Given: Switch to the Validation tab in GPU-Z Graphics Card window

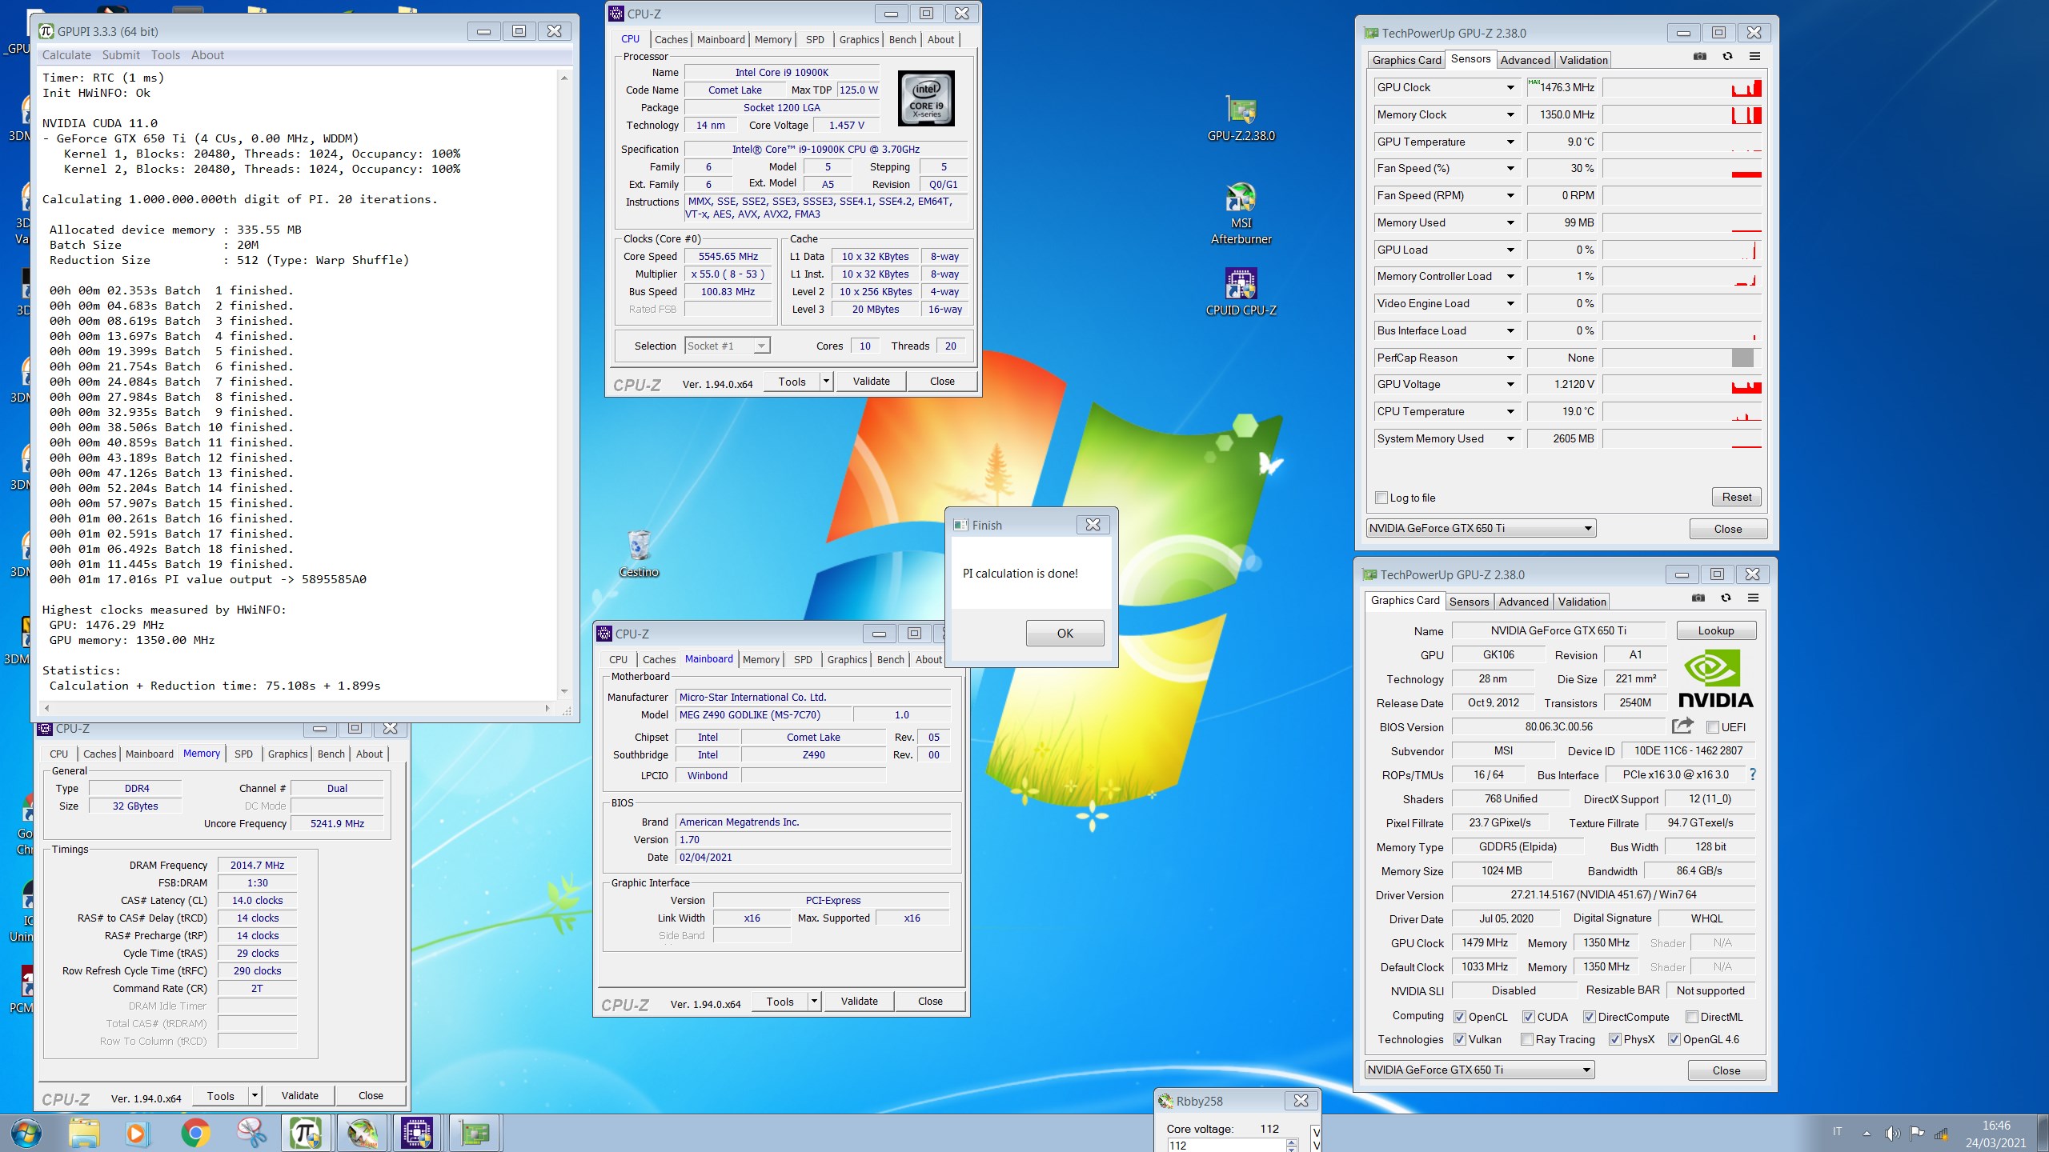Looking at the screenshot, I should tap(1582, 602).
